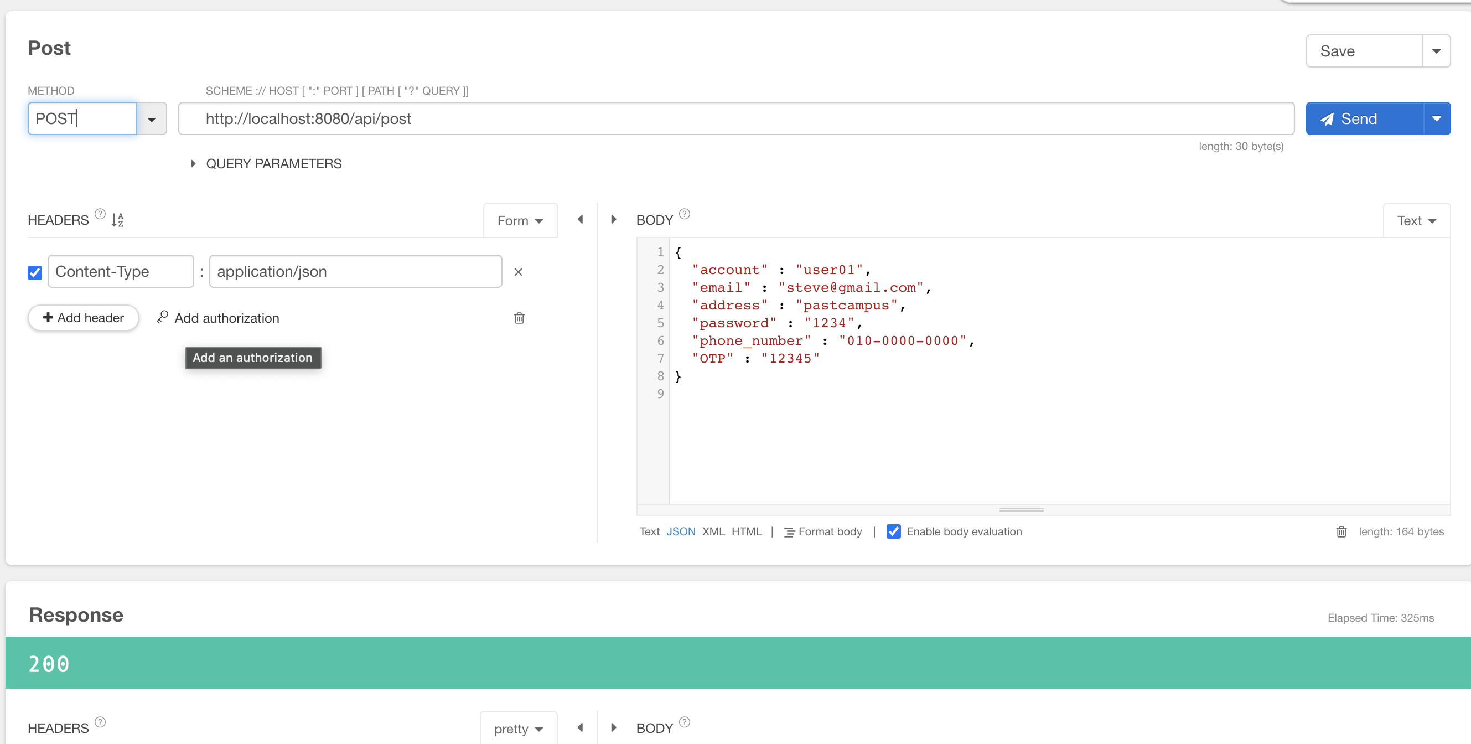The image size is (1471, 744).
Task: Disable the Enable body evaluation checkbox
Action: tap(893, 531)
